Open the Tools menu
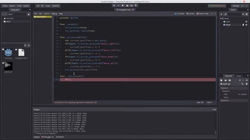 (x=19, y=6)
